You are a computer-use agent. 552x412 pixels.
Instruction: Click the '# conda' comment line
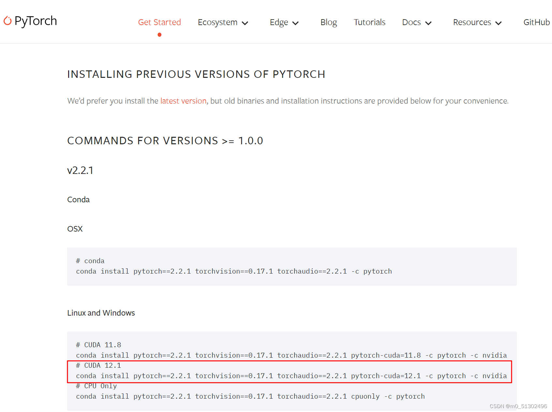[x=90, y=261]
